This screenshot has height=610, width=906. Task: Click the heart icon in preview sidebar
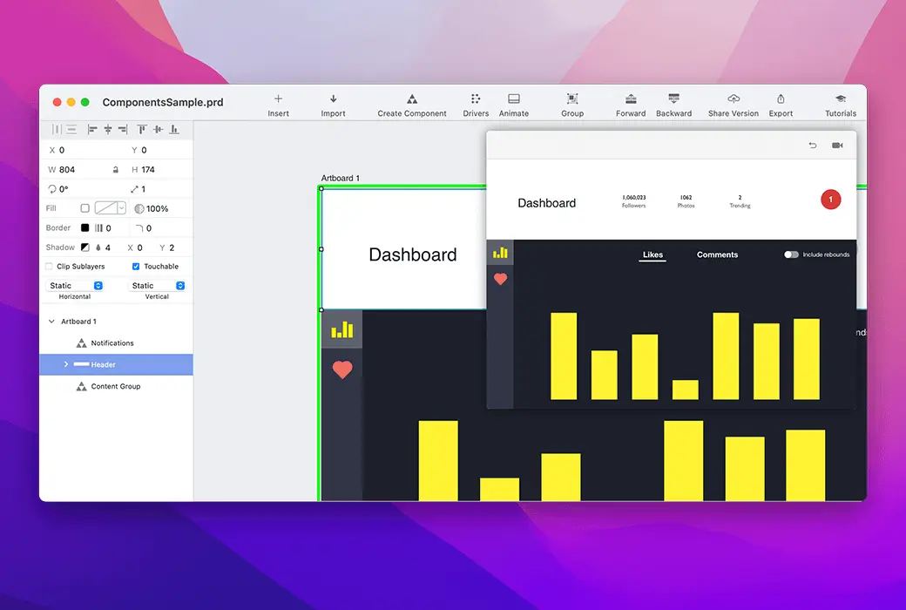pyautogui.click(x=500, y=279)
